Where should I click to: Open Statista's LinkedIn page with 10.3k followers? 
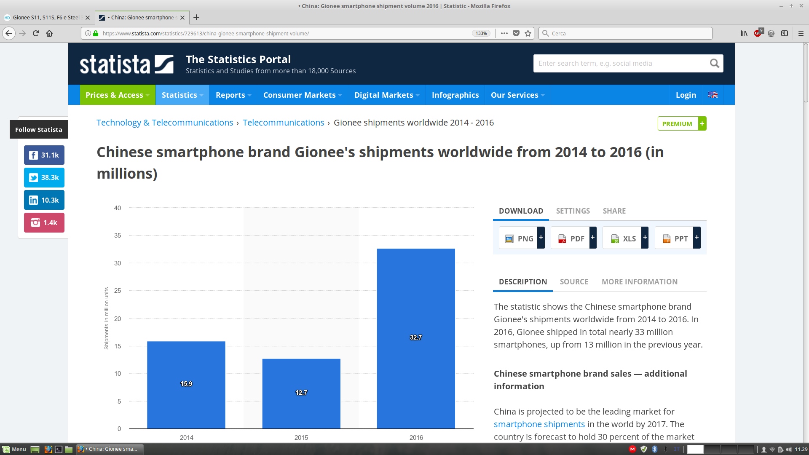point(44,200)
